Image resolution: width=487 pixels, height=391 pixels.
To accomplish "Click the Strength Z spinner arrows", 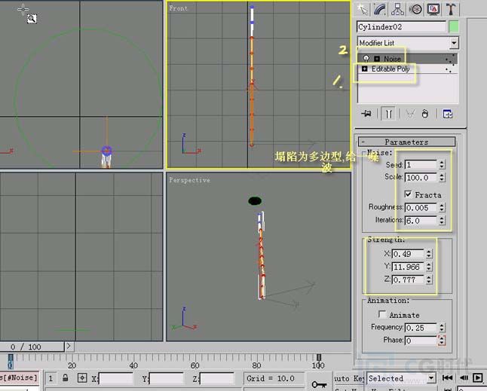I will [x=429, y=280].
